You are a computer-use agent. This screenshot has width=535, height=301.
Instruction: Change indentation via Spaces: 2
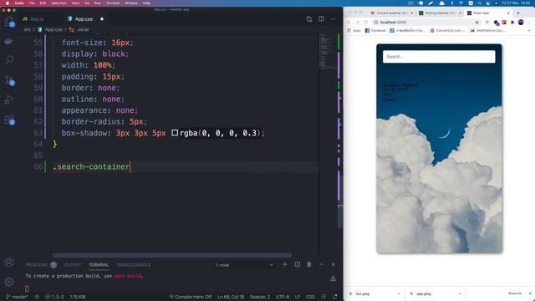click(260, 297)
